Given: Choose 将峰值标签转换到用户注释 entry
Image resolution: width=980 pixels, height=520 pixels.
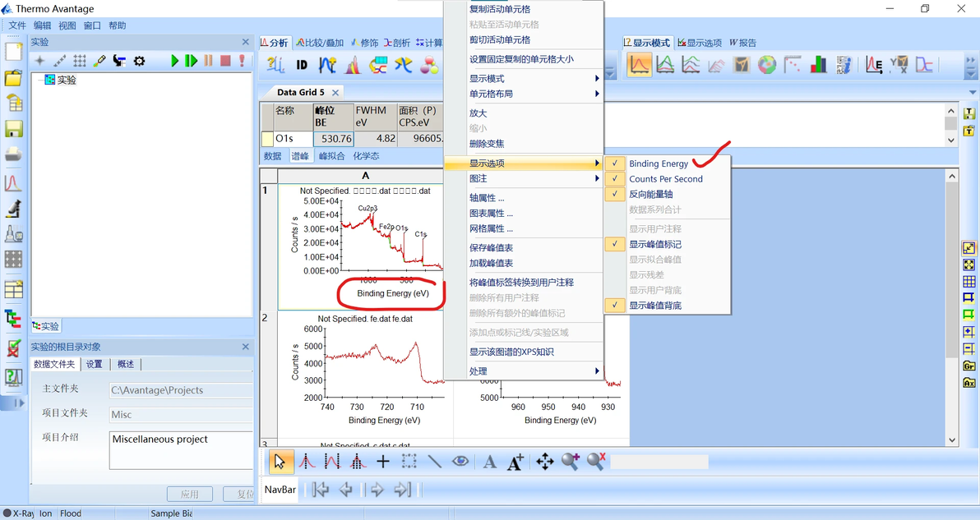Looking at the screenshot, I should pyautogui.click(x=523, y=282).
